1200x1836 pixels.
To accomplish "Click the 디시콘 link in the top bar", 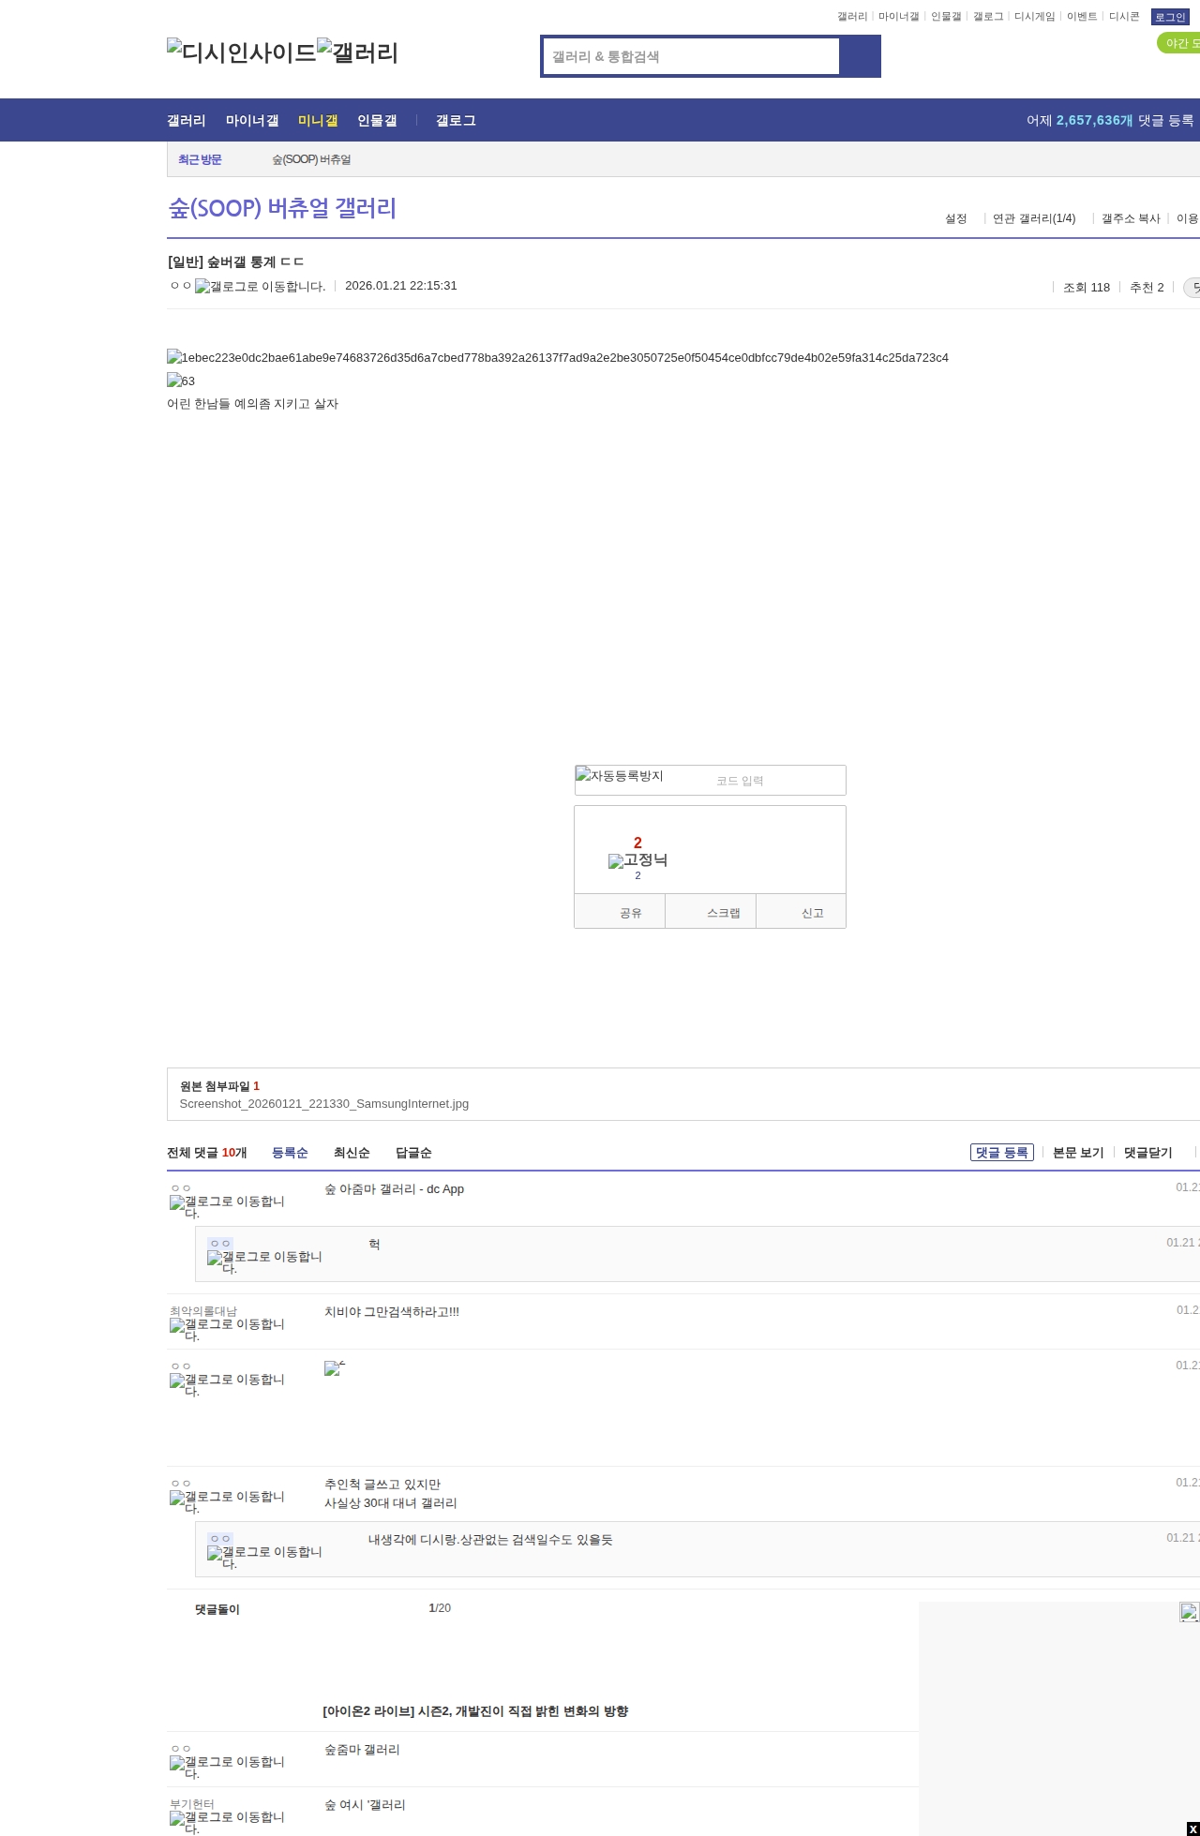I will 1124,16.
